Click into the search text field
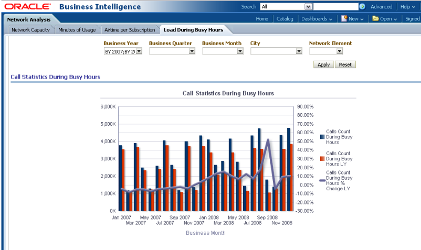This screenshot has height=250, width=421. click(335, 7)
